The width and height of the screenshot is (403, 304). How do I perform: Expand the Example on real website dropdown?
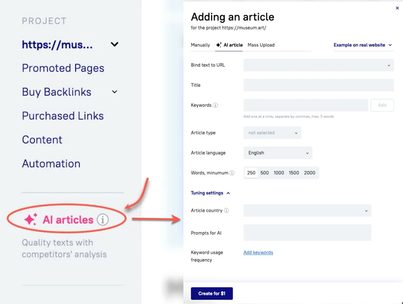(362, 45)
